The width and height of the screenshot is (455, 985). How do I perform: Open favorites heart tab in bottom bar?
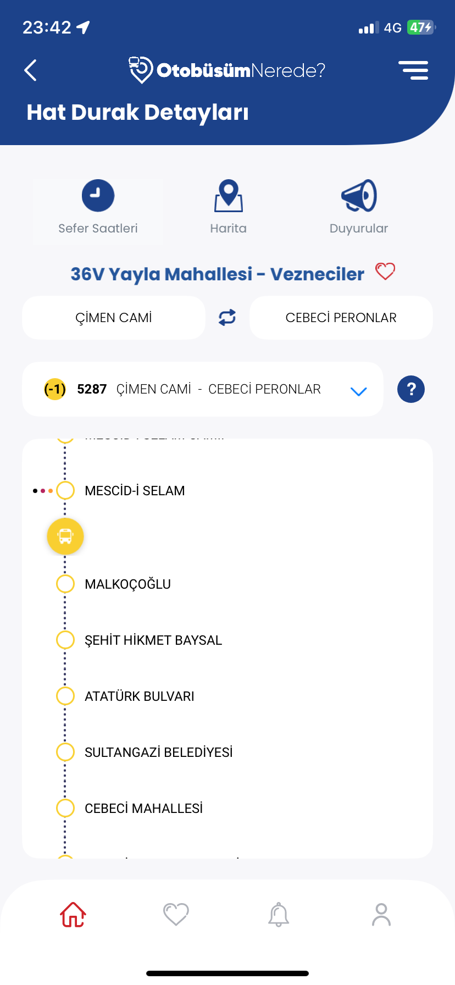pos(176,915)
